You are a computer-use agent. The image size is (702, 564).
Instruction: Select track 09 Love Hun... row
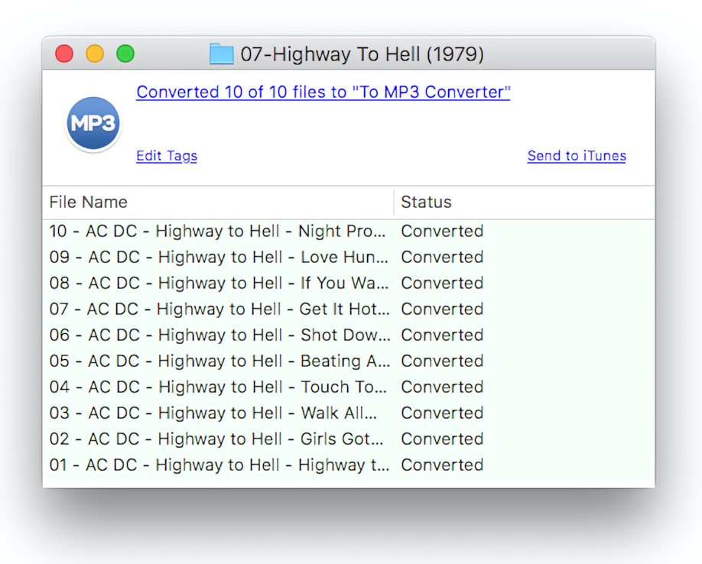click(349, 258)
